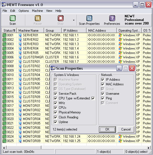
Task: Click the red Stop toolbar icon
Action: 60,18
